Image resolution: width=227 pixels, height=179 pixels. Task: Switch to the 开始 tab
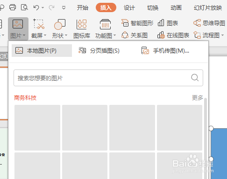coord(83,7)
